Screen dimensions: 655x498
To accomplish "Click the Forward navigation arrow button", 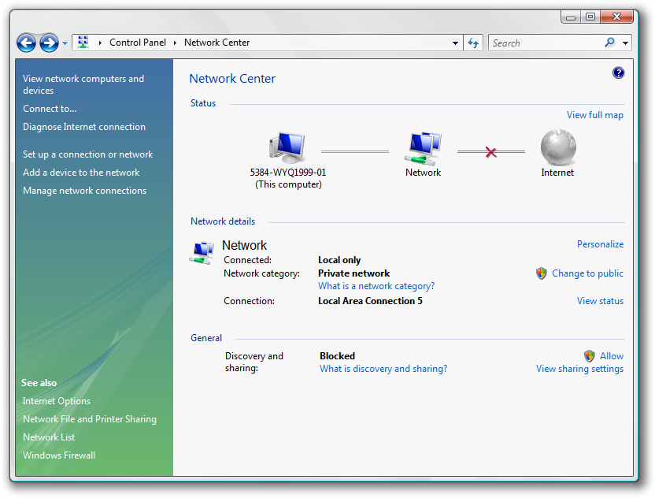I will pyautogui.click(x=49, y=43).
